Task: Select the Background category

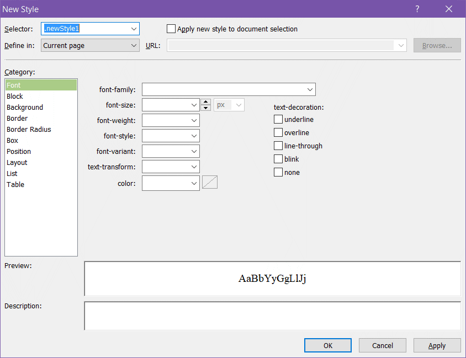Action: pos(25,108)
